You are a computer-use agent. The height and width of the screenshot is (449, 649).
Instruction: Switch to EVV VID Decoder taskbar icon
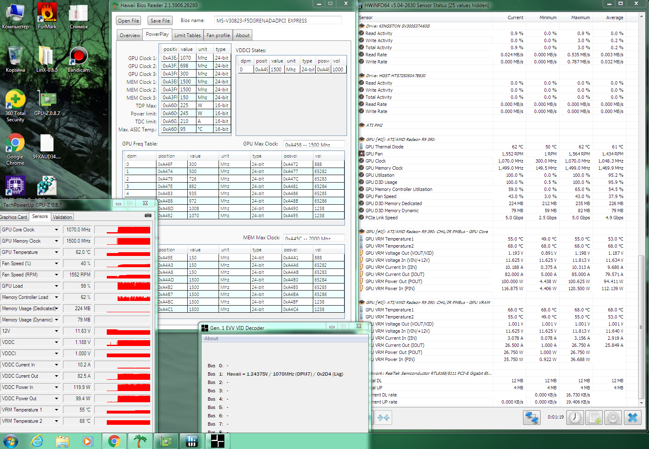pyautogui.click(x=218, y=441)
